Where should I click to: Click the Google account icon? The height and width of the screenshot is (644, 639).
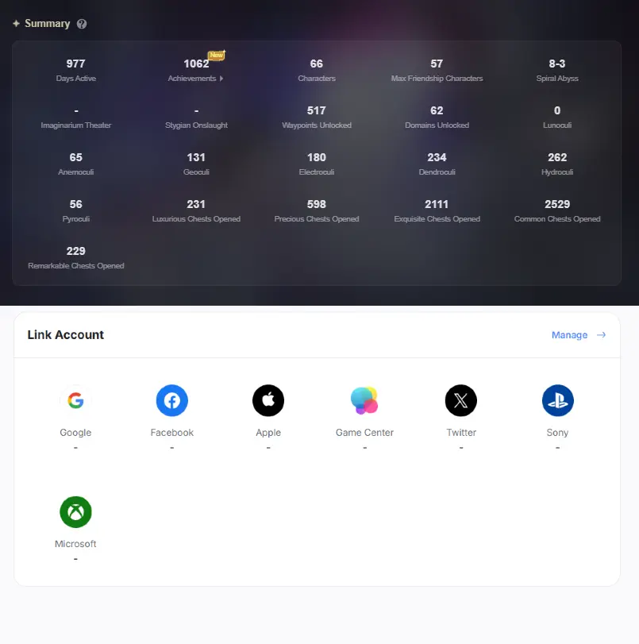pyautogui.click(x=75, y=400)
